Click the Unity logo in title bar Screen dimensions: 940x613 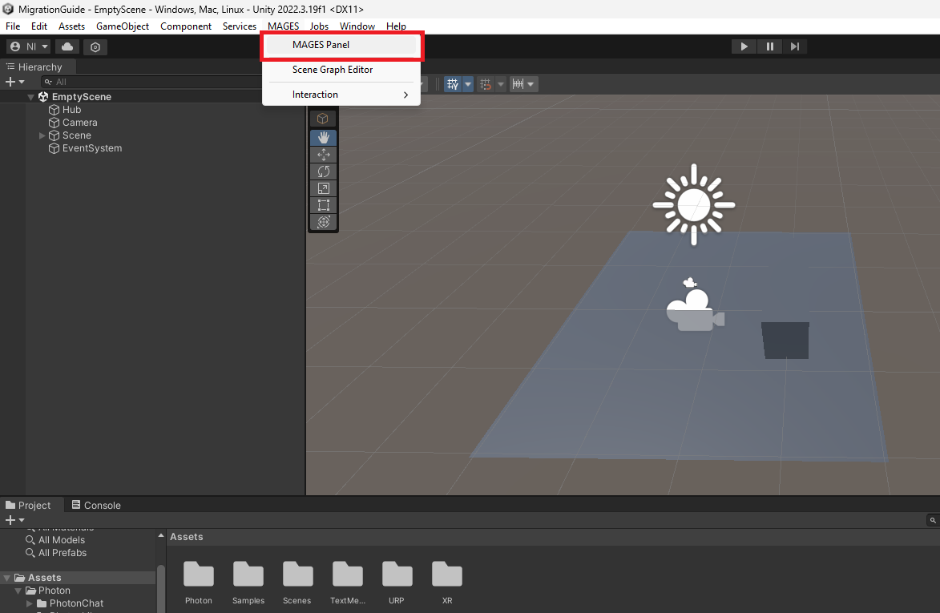pos(8,9)
